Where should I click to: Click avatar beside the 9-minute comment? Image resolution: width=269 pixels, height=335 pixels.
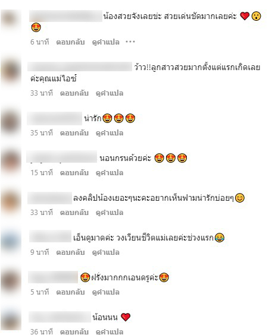click(x=11, y=241)
